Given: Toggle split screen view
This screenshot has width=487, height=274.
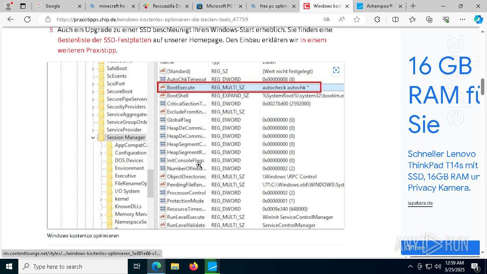Looking at the screenshot, I should click(395, 19).
